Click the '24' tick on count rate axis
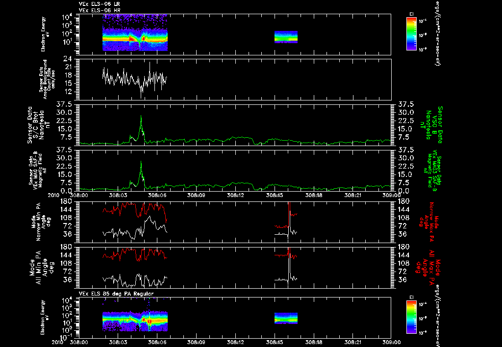This screenshot has width=502, height=347. coord(67,59)
